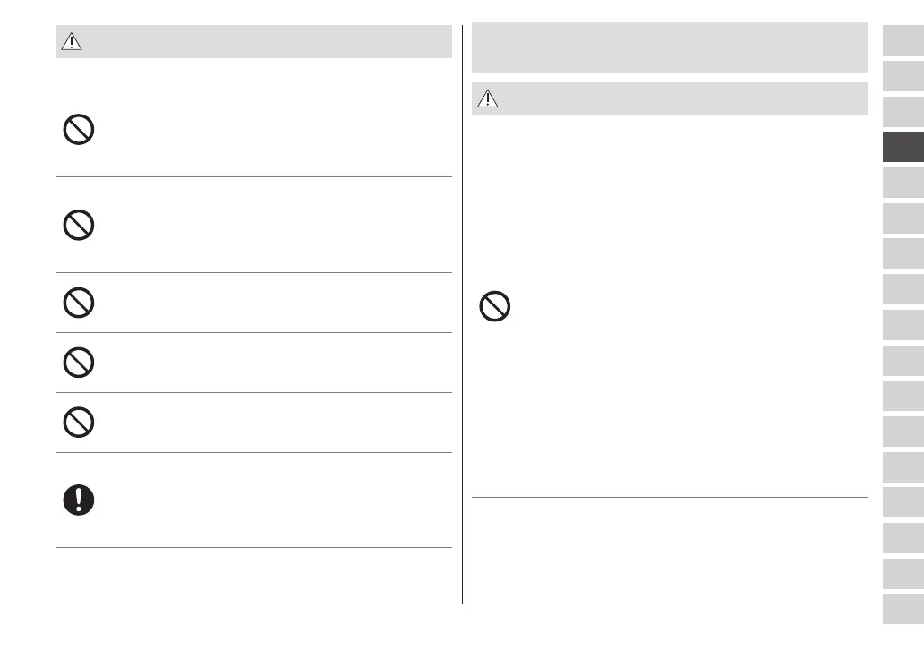Switch to the tab directly below the dark tab
The height and width of the screenshot is (650, 924).
pyautogui.click(x=903, y=183)
